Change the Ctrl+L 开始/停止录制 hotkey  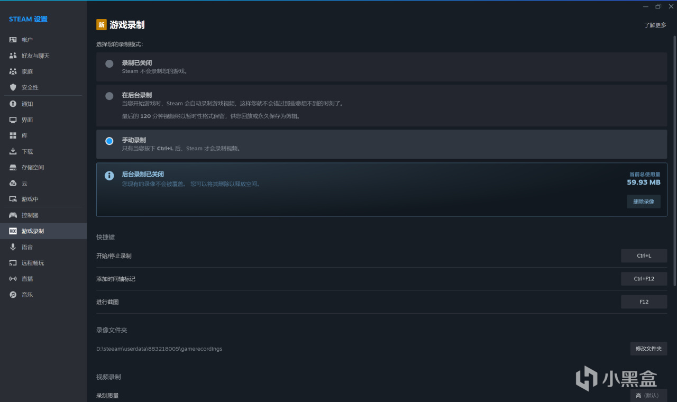tap(644, 255)
